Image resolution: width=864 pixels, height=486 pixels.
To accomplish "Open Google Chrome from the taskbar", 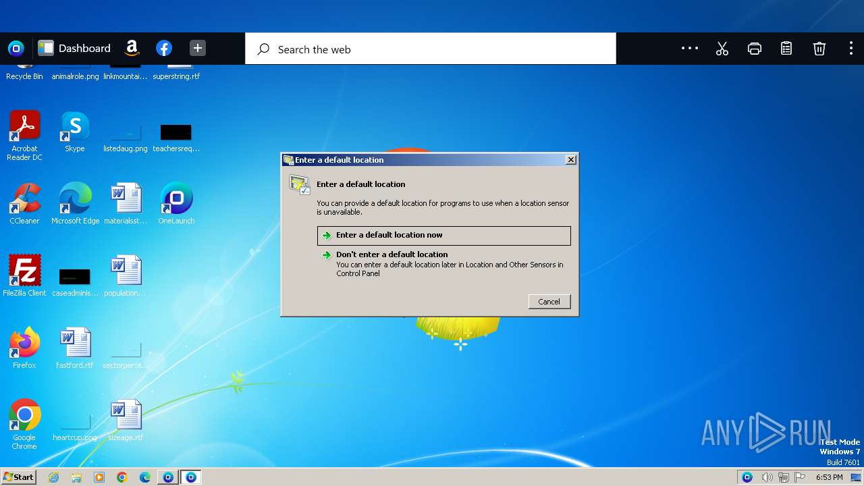I will (122, 477).
